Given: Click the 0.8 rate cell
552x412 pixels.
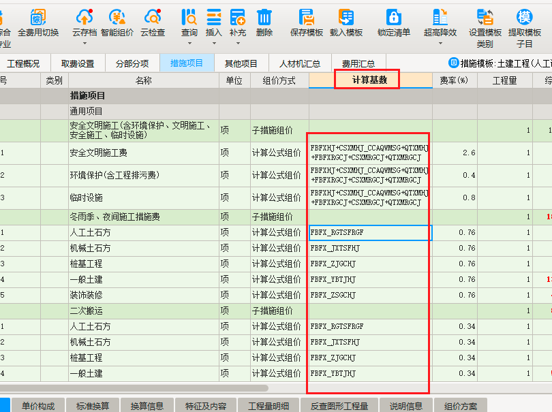Looking at the screenshot, I should click(455, 197).
